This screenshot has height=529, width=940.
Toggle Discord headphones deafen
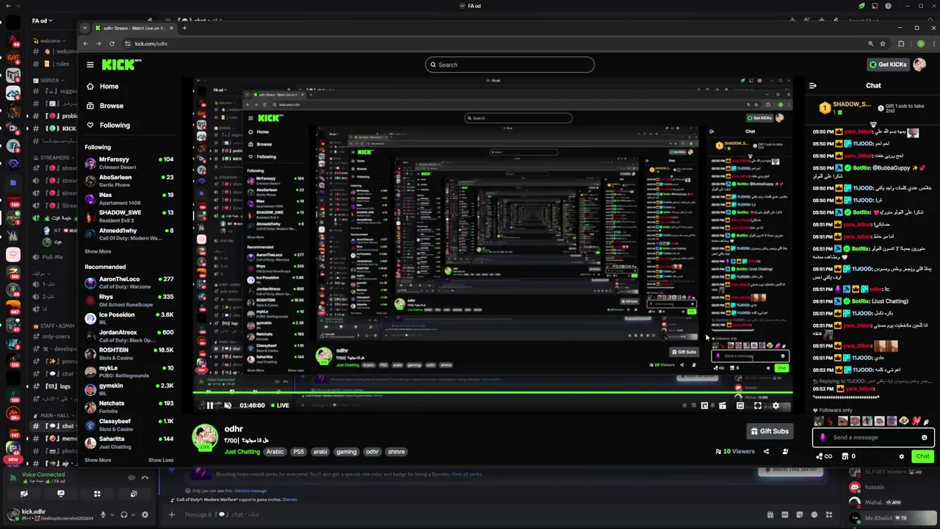click(x=124, y=514)
